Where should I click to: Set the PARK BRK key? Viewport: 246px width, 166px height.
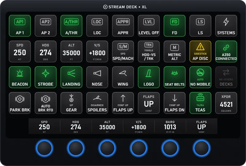click(x=20, y=103)
